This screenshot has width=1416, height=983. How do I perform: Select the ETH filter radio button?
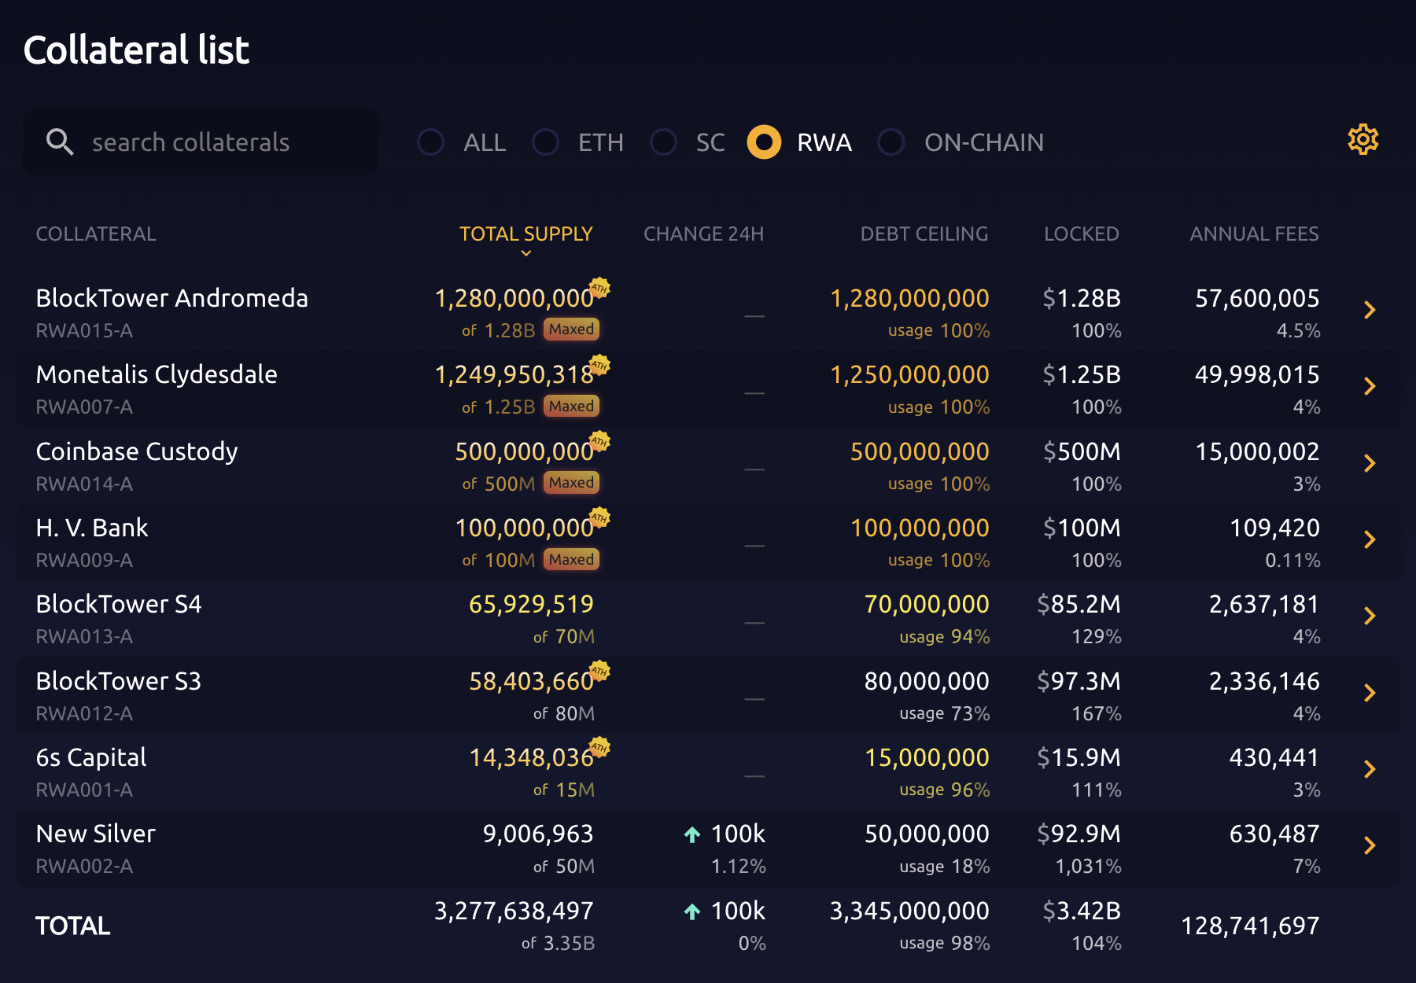coord(546,142)
